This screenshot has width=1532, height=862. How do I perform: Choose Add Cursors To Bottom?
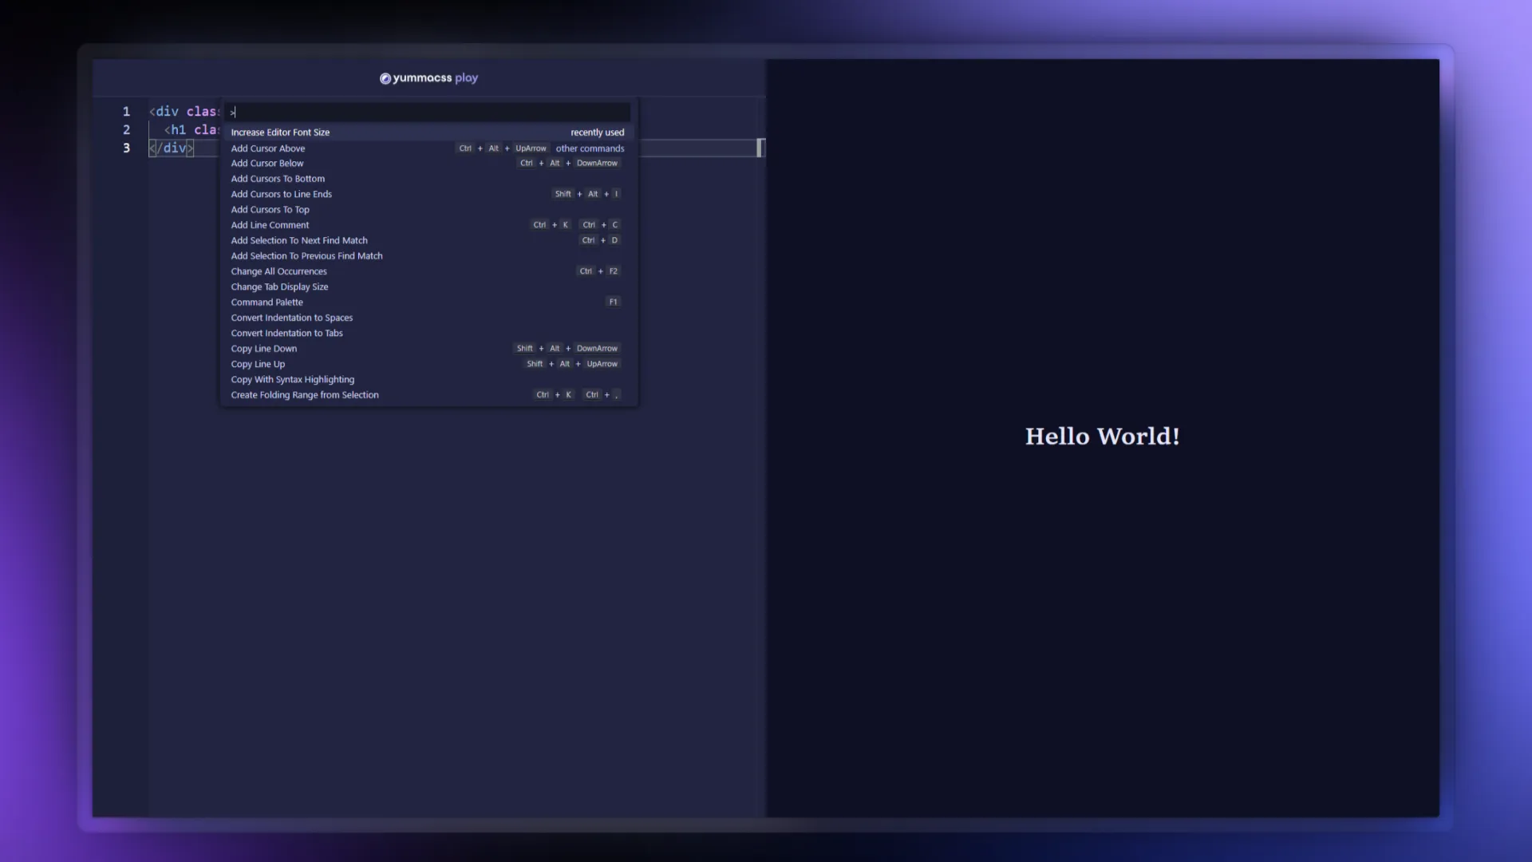(x=429, y=179)
